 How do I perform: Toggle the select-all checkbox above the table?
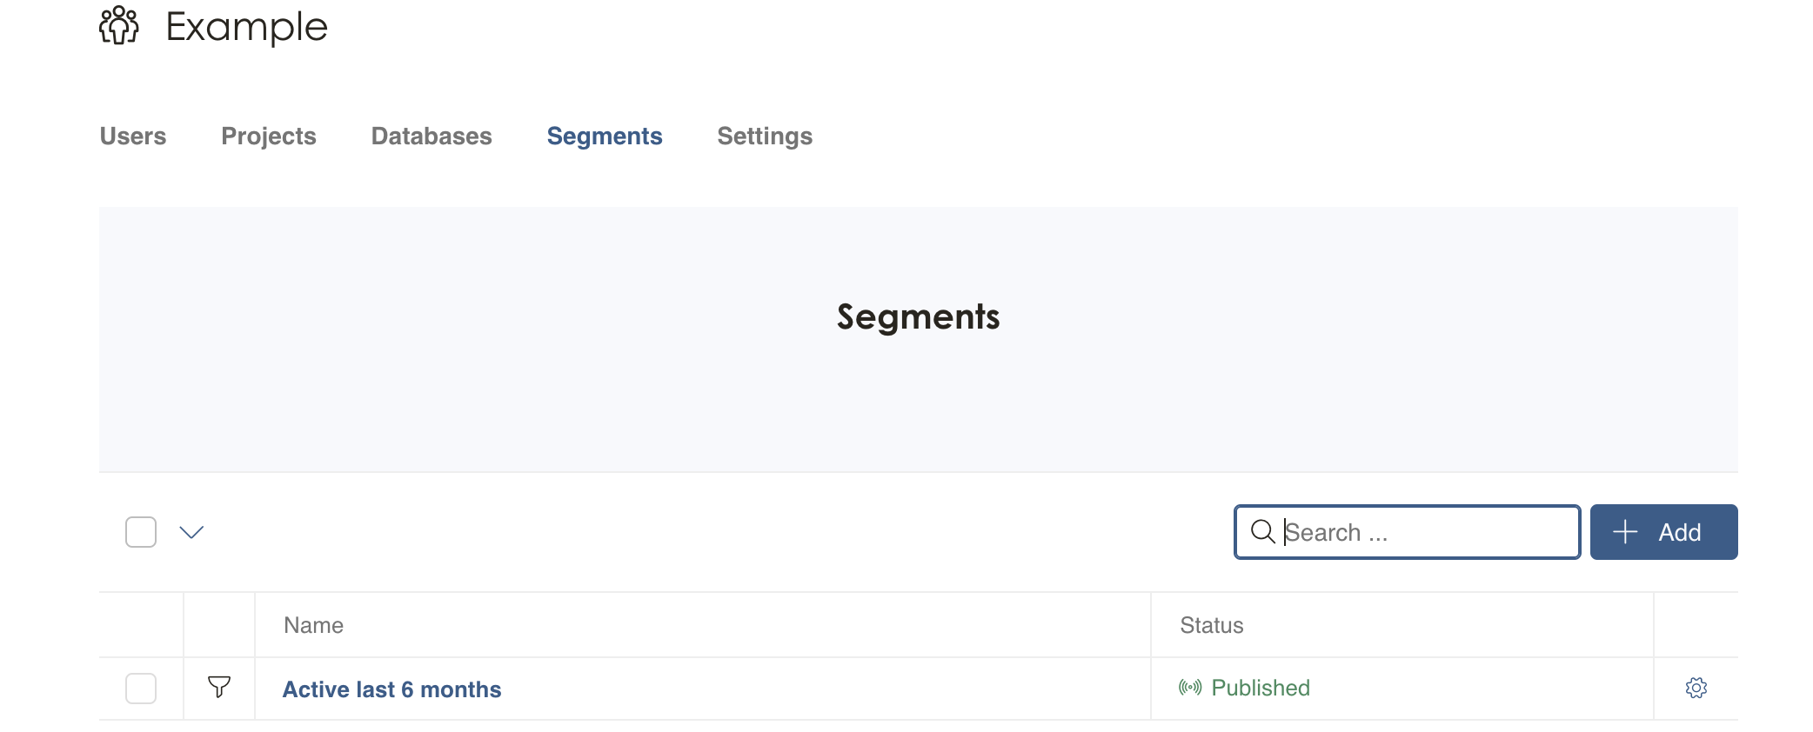coord(141,532)
